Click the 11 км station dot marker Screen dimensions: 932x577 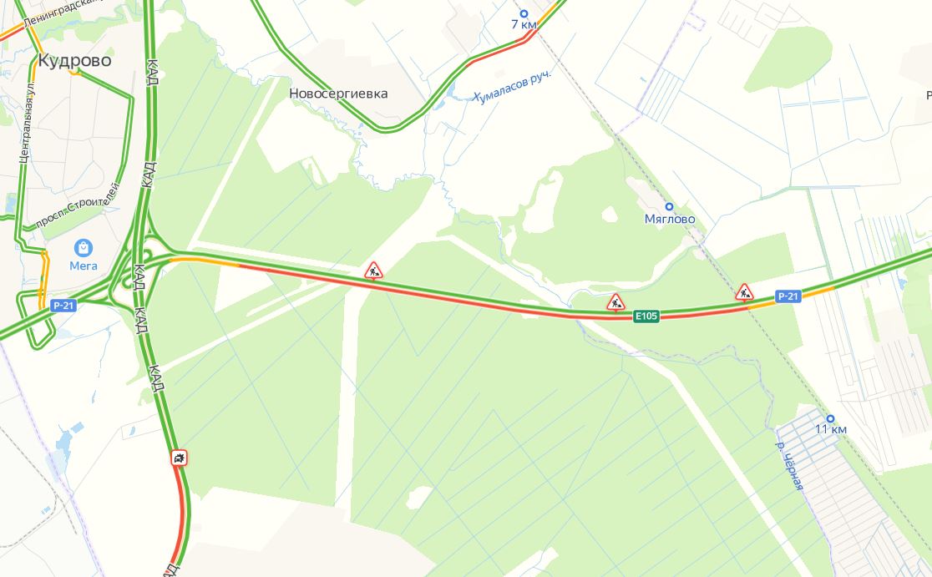point(830,419)
